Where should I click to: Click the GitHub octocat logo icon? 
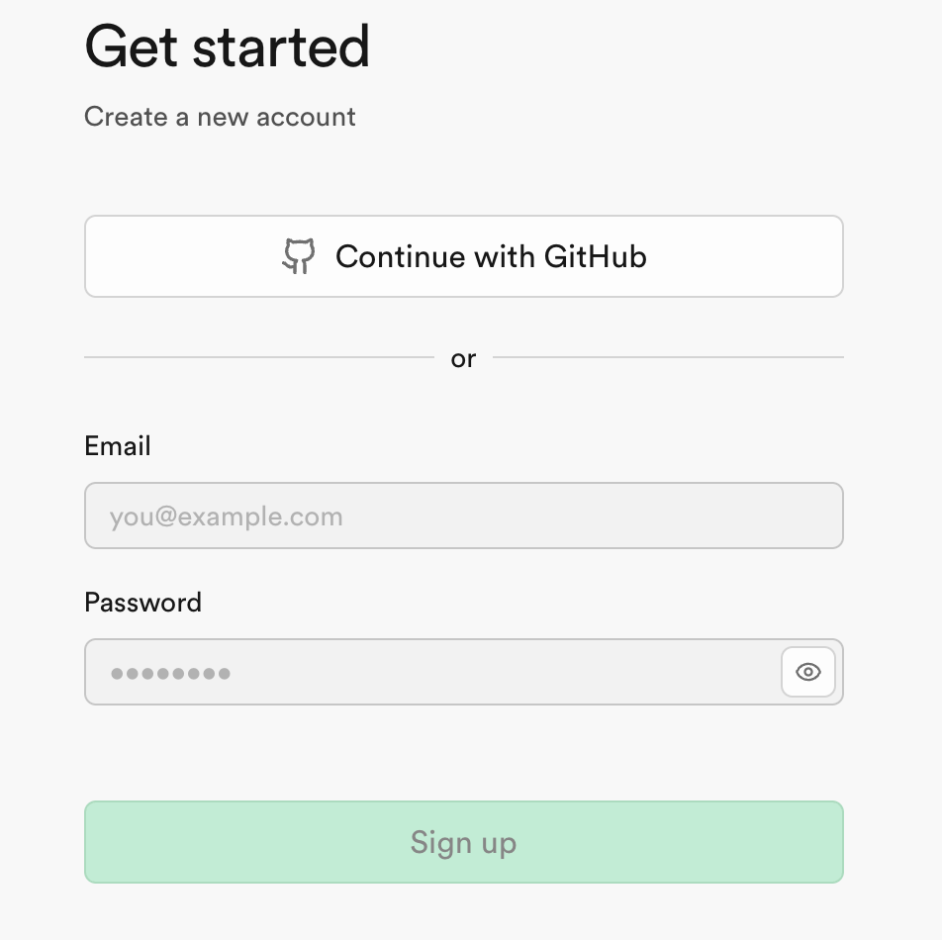(298, 256)
